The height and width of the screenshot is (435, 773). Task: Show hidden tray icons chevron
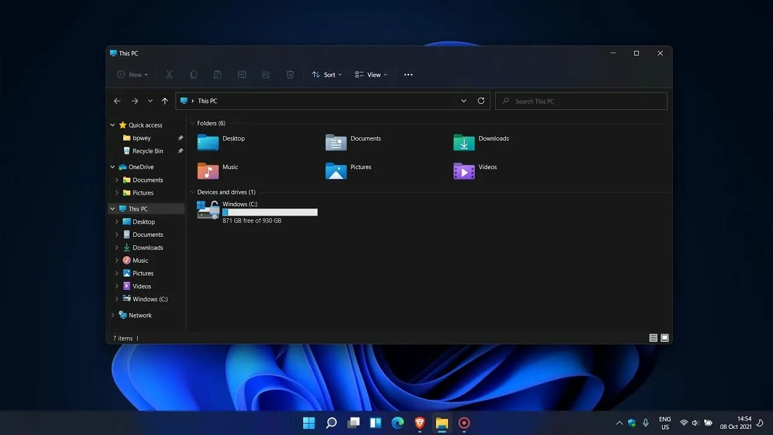click(619, 423)
